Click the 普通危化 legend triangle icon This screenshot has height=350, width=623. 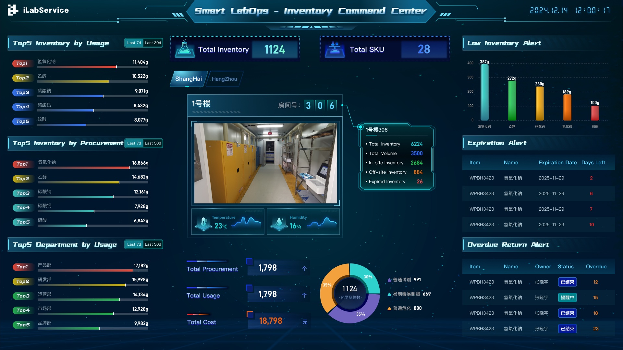pyautogui.click(x=389, y=309)
